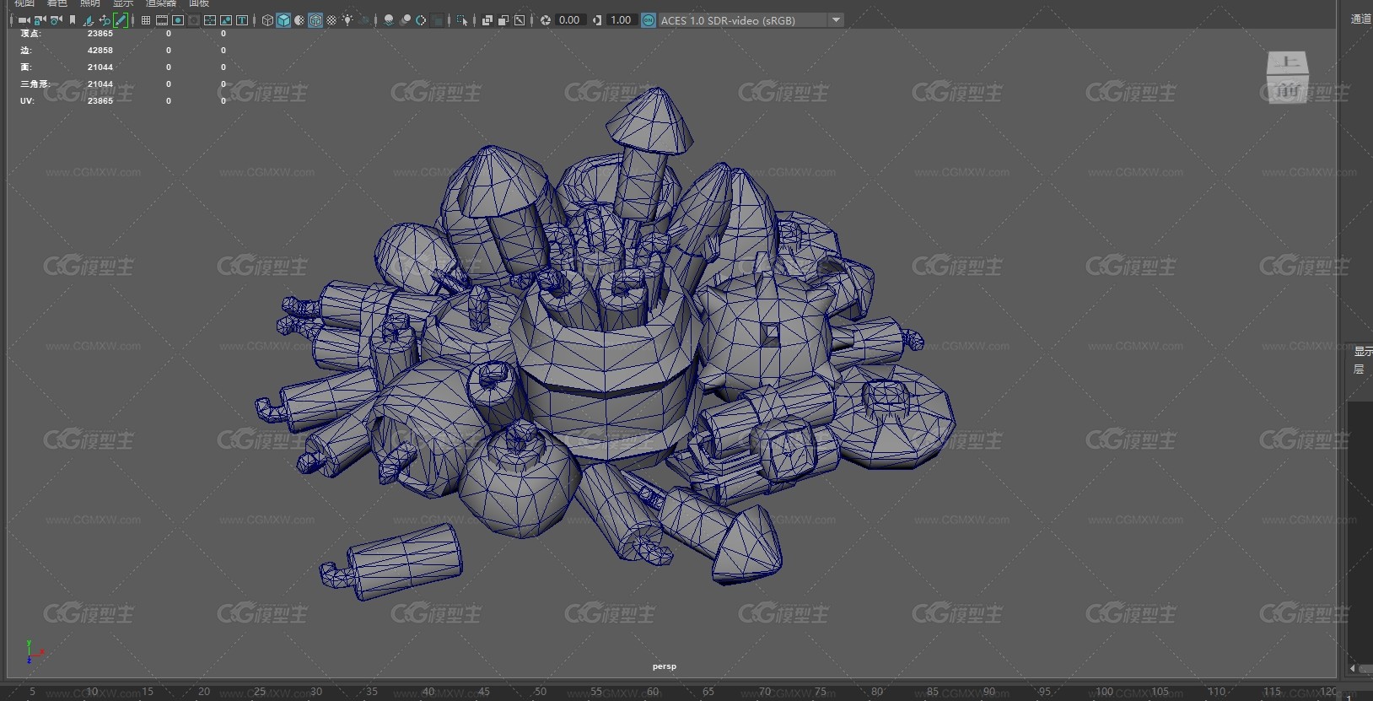This screenshot has width=1373, height=701.
Task: Click Use Default Material icon
Action: pos(299,20)
